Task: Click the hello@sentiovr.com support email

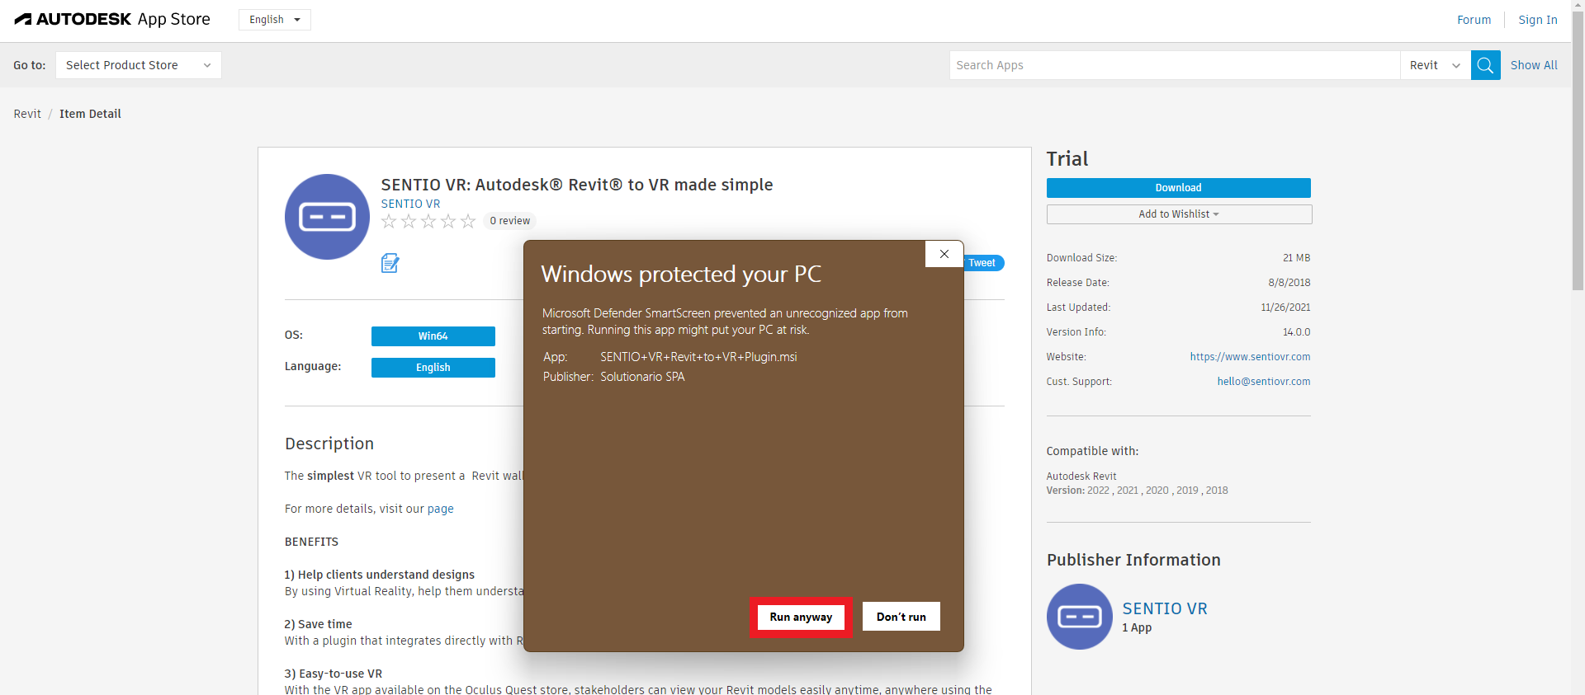Action: 1264,382
